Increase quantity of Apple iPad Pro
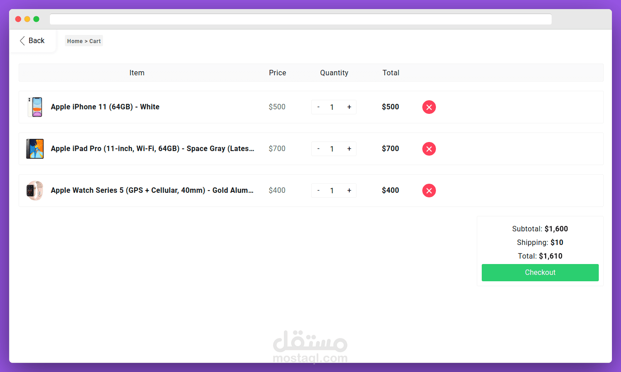Viewport: 621px width, 372px height. 349,149
